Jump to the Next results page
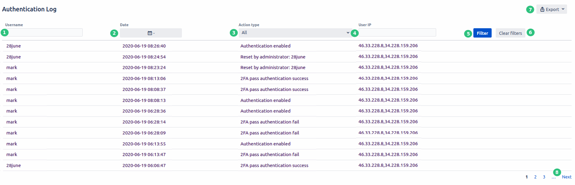Image resolution: width=575 pixels, height=185 pixels. 567,177
